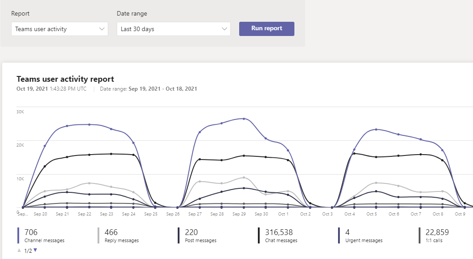Click the 'Sep 26' x-axis label
The width and height of the screenshot is (473, 259).
(173, 214)
